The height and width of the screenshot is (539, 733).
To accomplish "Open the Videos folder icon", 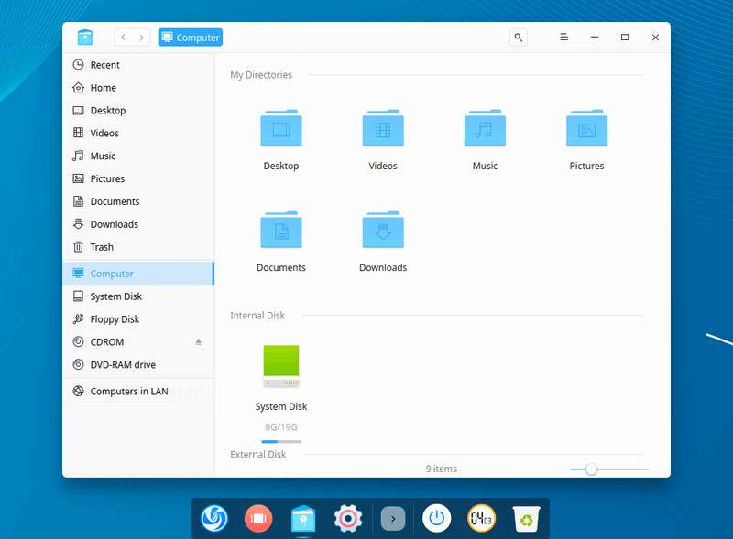I will (383, 129).
